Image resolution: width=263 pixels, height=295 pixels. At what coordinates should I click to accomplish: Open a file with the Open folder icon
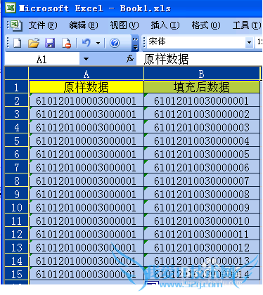(x=34, y=43)
